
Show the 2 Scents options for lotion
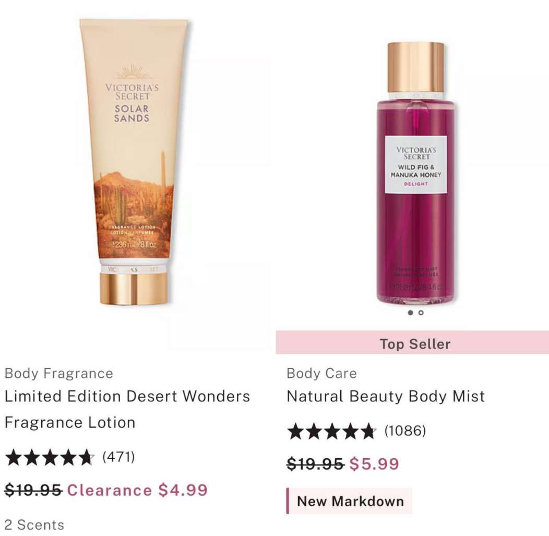34,525
